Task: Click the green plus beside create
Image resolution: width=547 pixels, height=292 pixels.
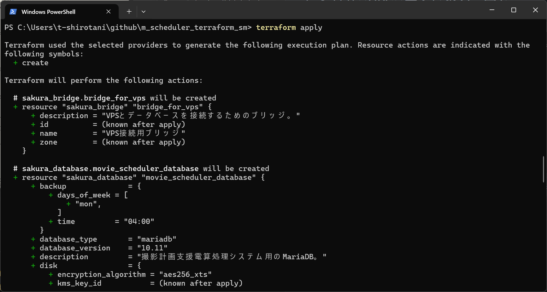Action: 15,63
